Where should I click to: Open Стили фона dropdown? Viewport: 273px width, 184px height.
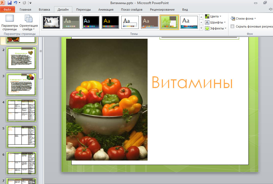[x=243, y=19]
